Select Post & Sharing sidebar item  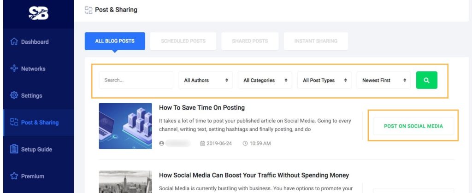point(39,123)
